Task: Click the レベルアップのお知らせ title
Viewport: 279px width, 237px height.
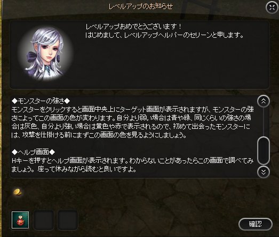Action: tap(141, 6)
